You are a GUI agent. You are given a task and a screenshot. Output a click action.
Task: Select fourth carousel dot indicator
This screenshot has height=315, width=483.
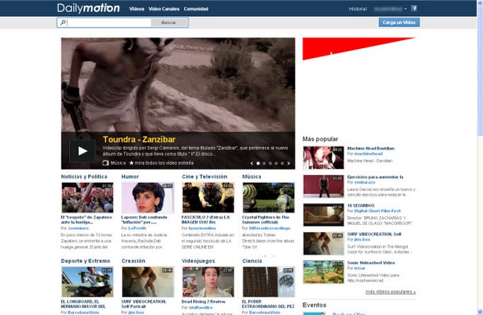click(276, 163)
